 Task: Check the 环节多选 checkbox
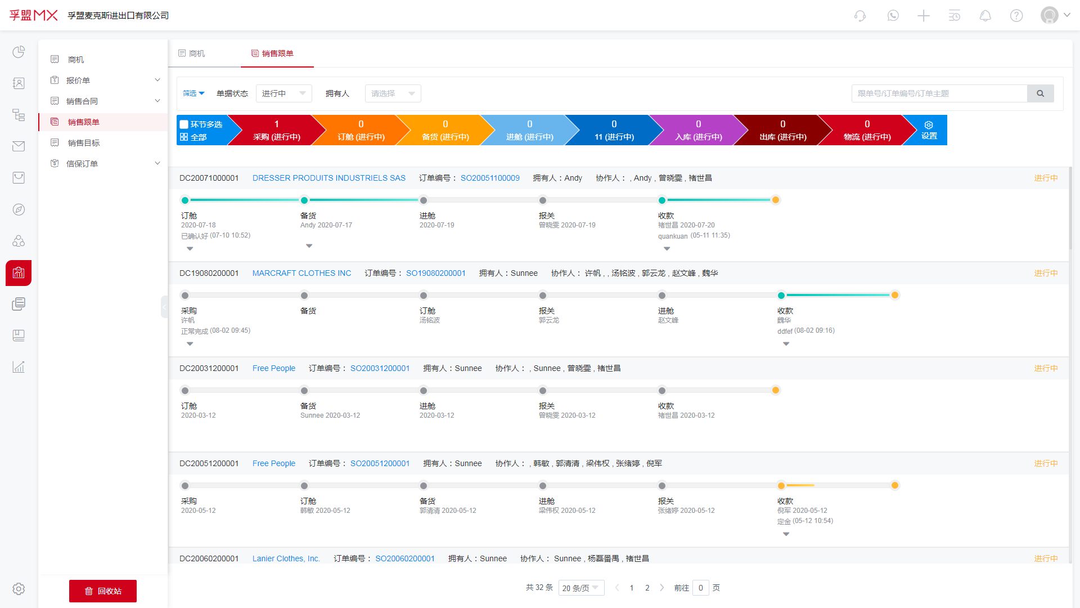[x=184, y=124]
